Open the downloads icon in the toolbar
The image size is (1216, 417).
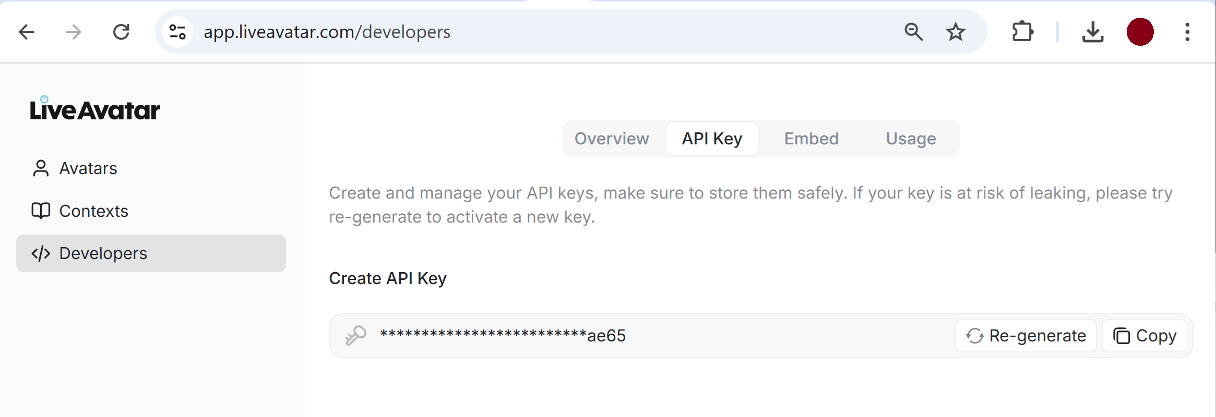click(1093, 32)
